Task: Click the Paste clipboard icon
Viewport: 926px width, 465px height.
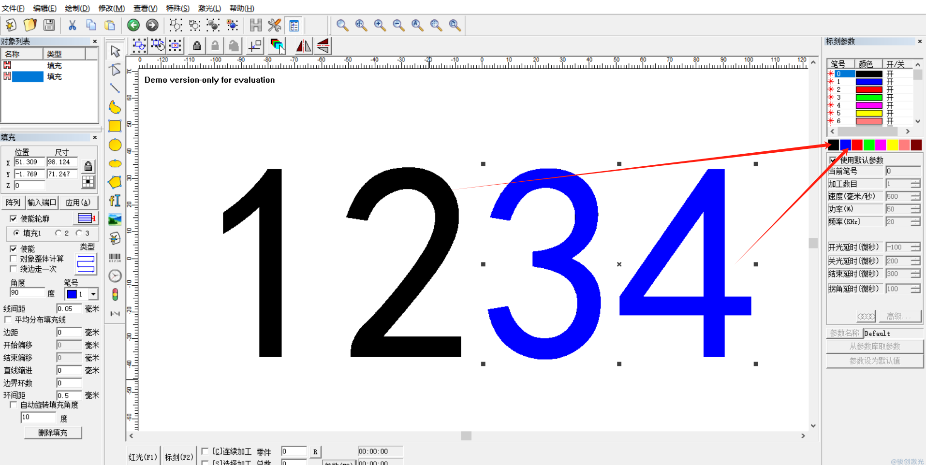Action: click(110, 25)
